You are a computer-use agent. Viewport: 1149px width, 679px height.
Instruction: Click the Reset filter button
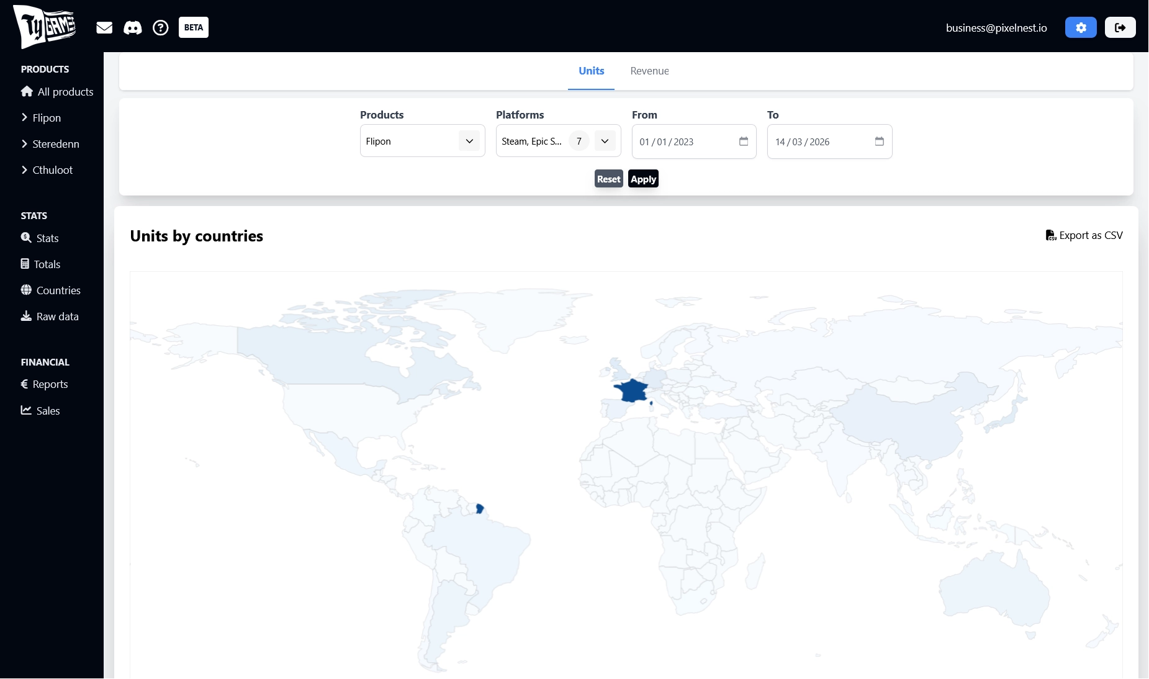click(x=608, y=179)
